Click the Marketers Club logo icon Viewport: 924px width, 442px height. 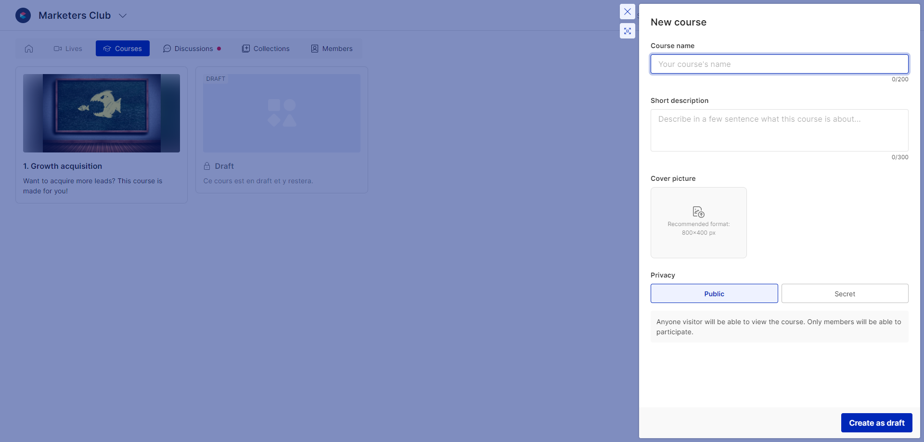23,15
